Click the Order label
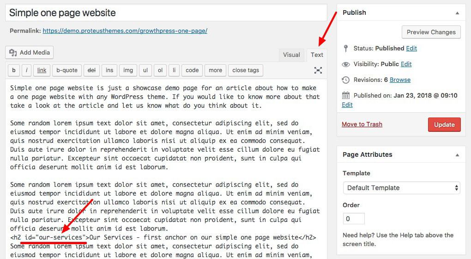The height and width of the screenshot is (259, 471). [351, 205]
